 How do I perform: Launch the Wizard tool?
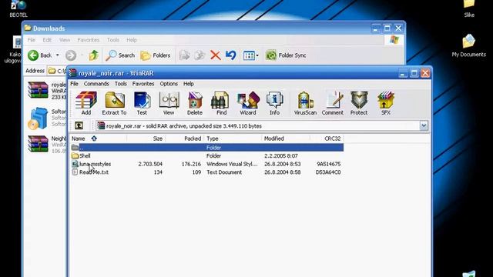[x=248, y=103]
